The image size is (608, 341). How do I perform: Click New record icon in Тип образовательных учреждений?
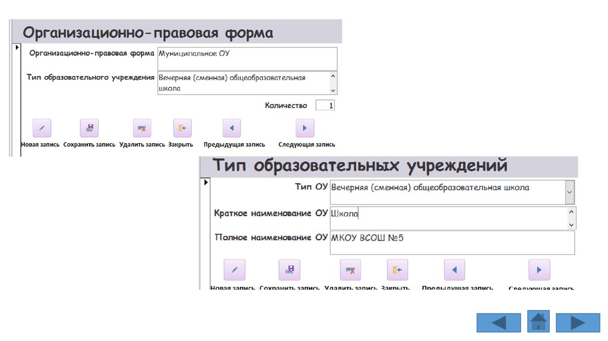point(235,270)
